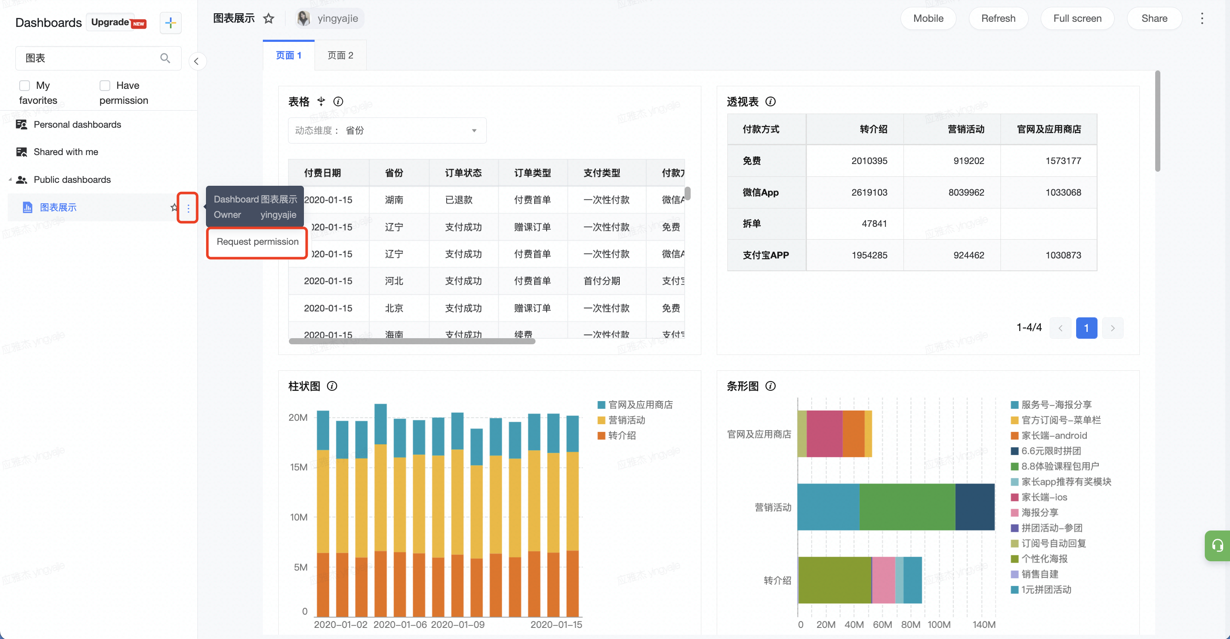Toggle 6.6元限时拼团 legend item
1230x639 pixels.
click(1046, 451)
